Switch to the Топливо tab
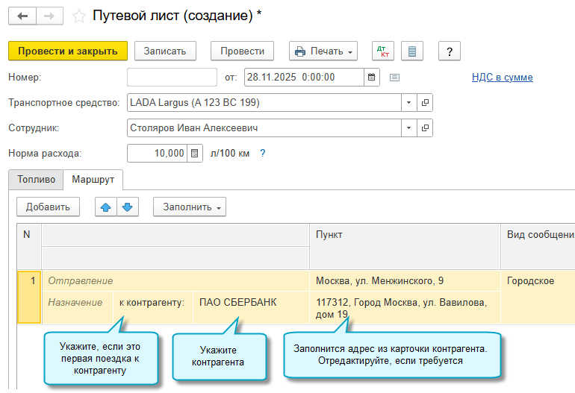Viewport: 575px width, 393px height. pos(36,180)
